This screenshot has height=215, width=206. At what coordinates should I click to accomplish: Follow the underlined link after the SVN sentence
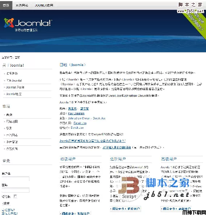click(x=116, y=148)
